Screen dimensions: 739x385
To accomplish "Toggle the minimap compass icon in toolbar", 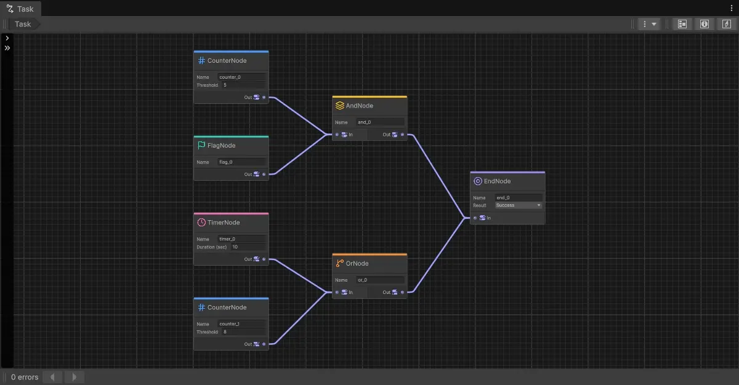I will [727, 24].
